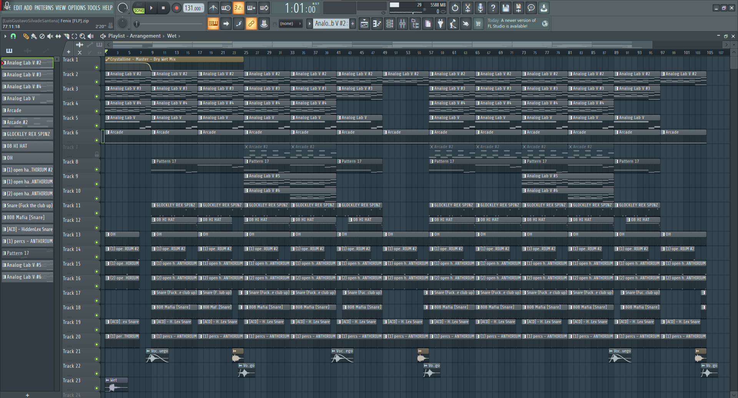Select the Delete tool in Playlist
The image size is (738, 398).
pos(42,36)
